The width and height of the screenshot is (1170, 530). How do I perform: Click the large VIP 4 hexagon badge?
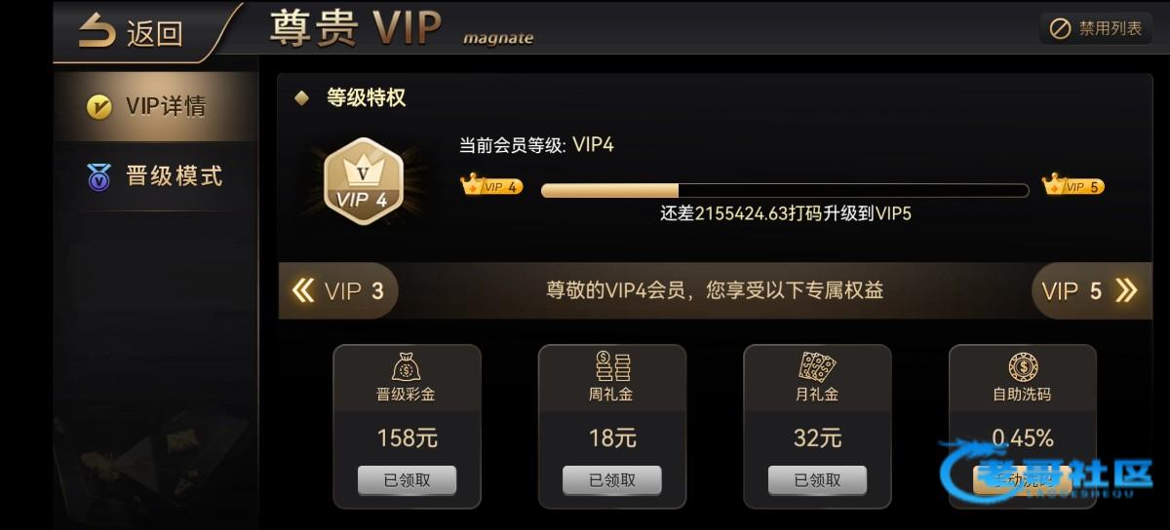[363, 179]
